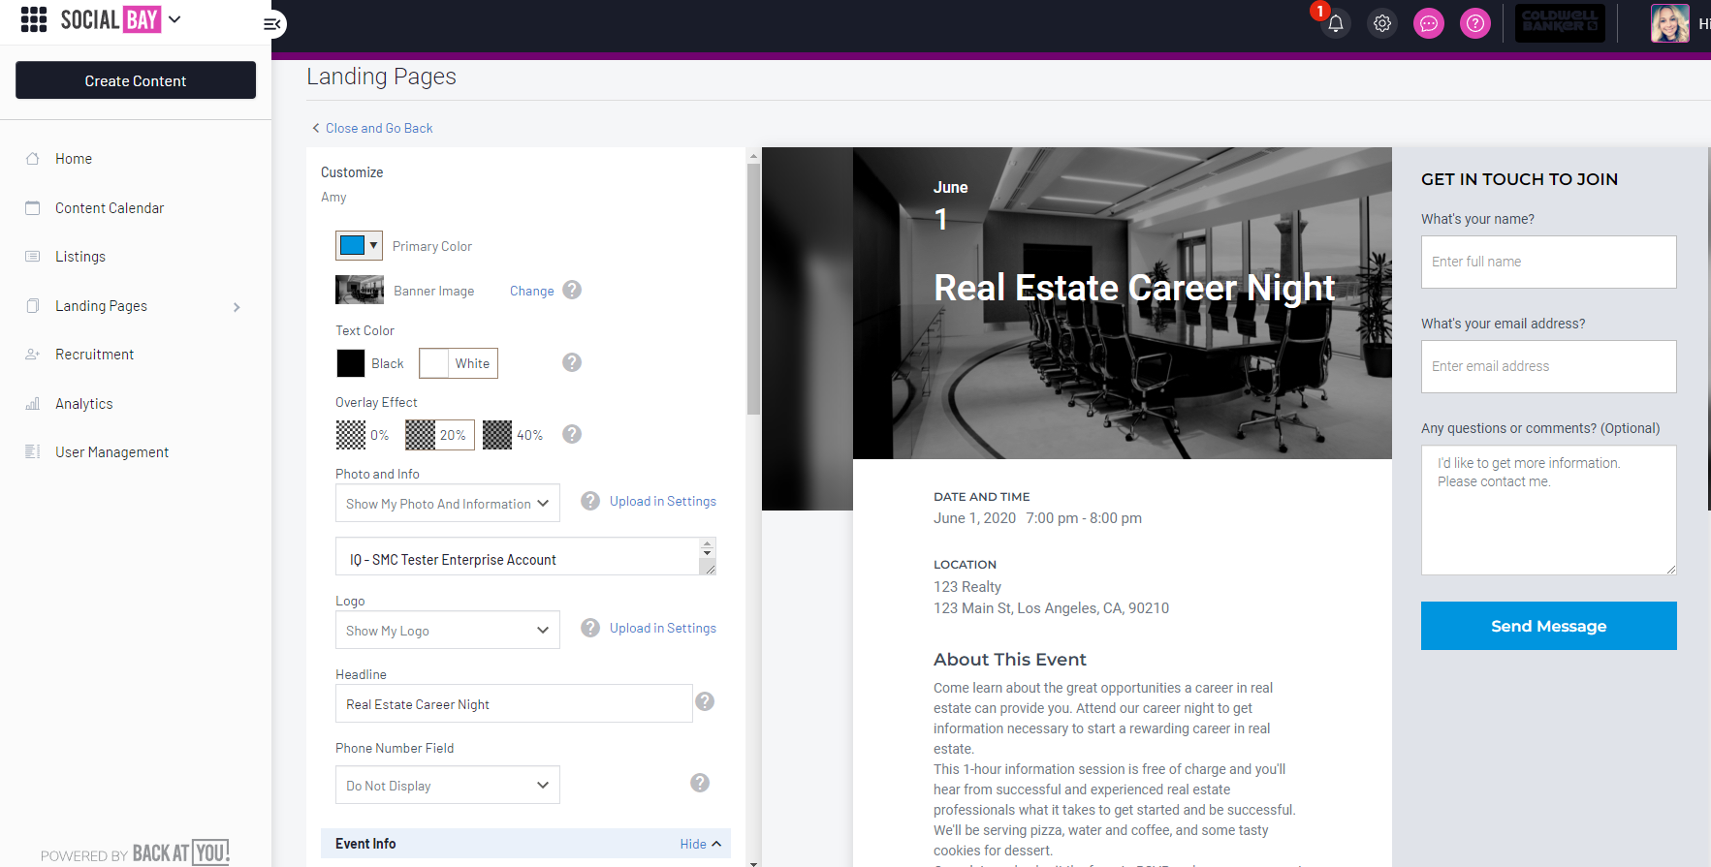Select Black text color
Viewport: 1711px width, 867px height.
coord(370,363)
